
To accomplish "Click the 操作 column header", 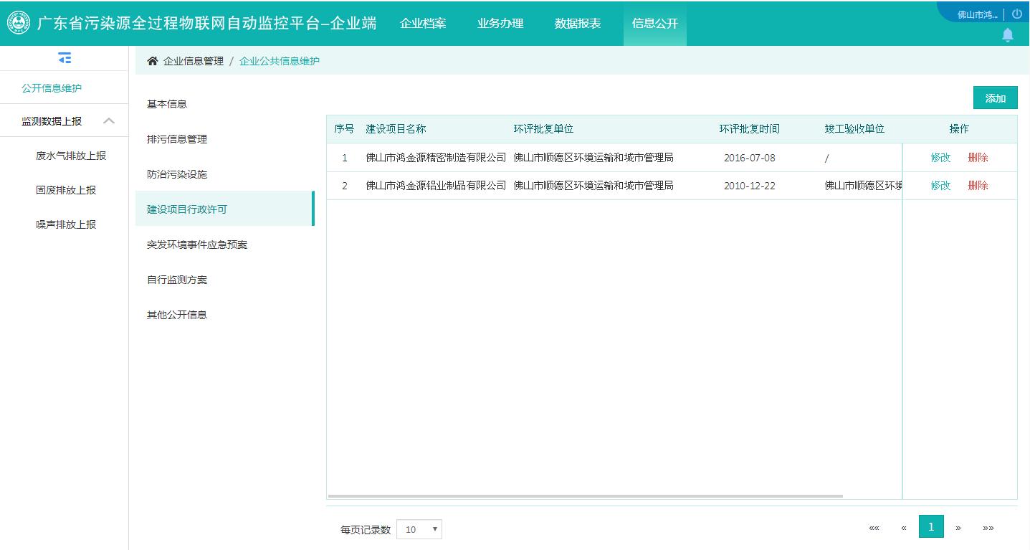I will coord(959,129).
